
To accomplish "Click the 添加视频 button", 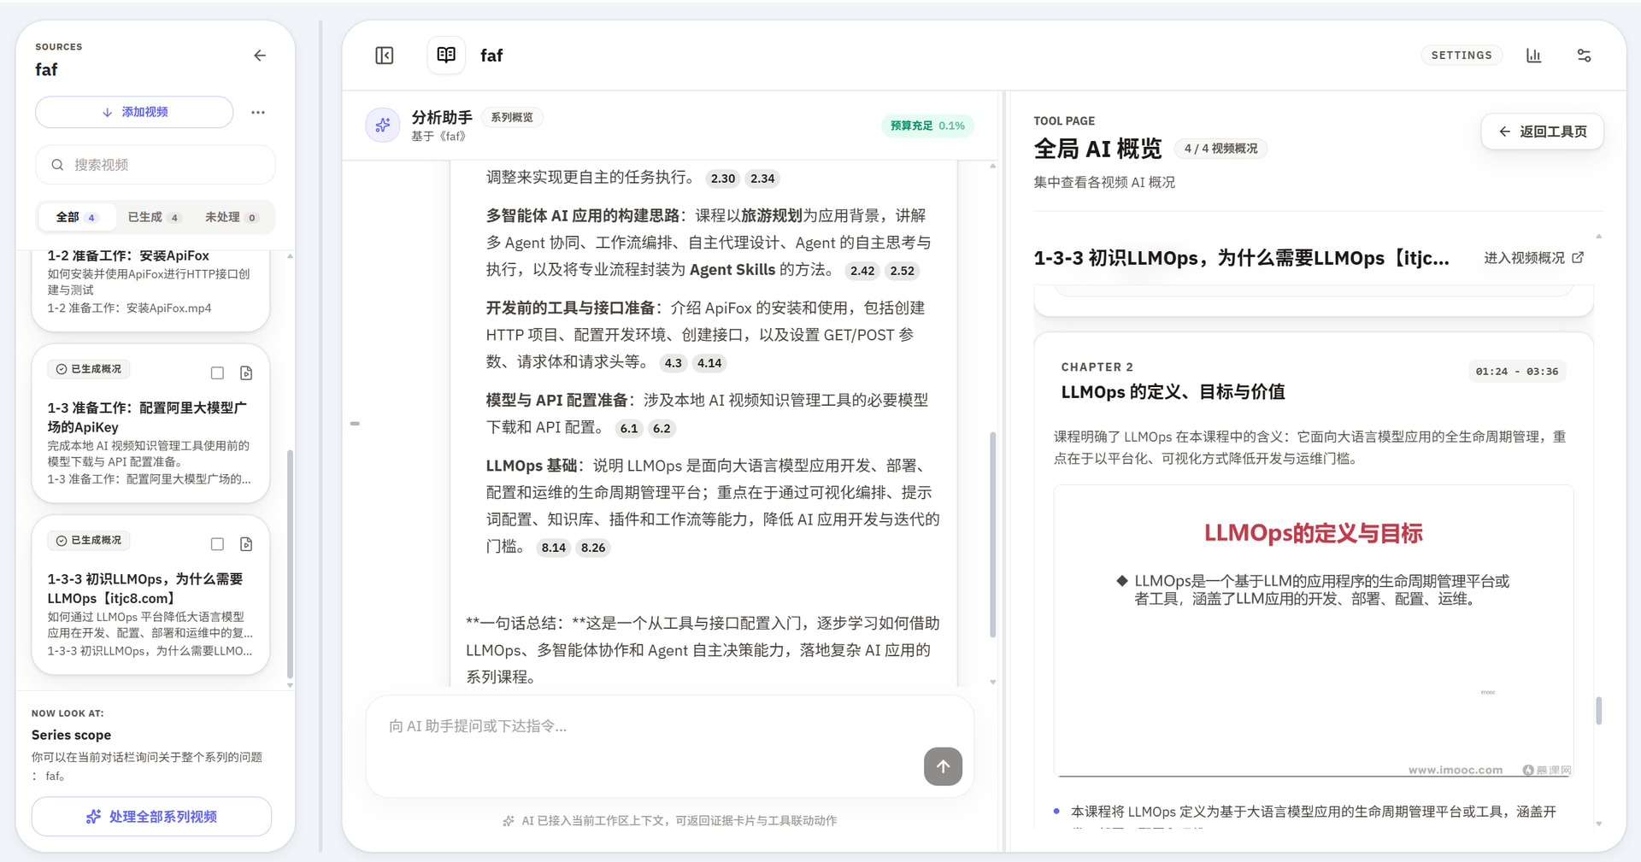I will tap(134, 112).
